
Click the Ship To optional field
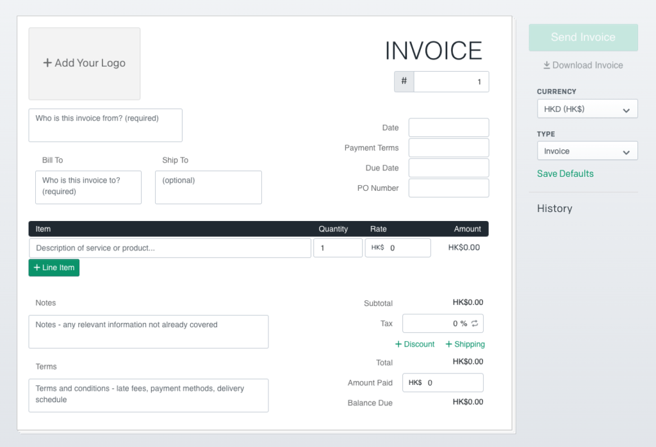pos(208,188)
